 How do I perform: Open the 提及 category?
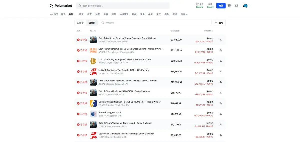coord(167,14)
